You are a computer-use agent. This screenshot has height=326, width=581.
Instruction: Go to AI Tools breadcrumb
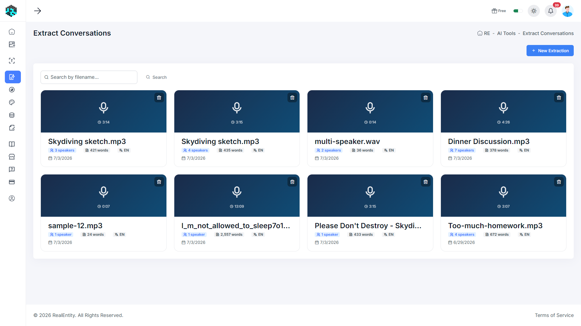(506, 33)
